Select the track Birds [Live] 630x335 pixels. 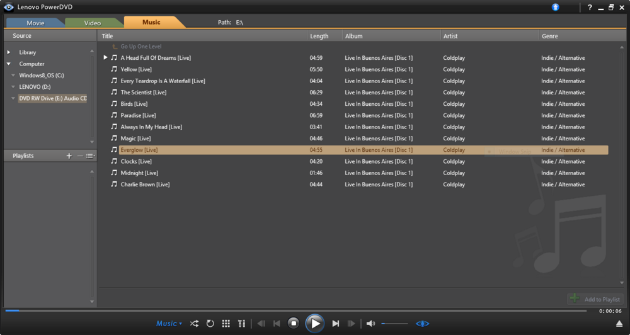[x=134, y=104]
